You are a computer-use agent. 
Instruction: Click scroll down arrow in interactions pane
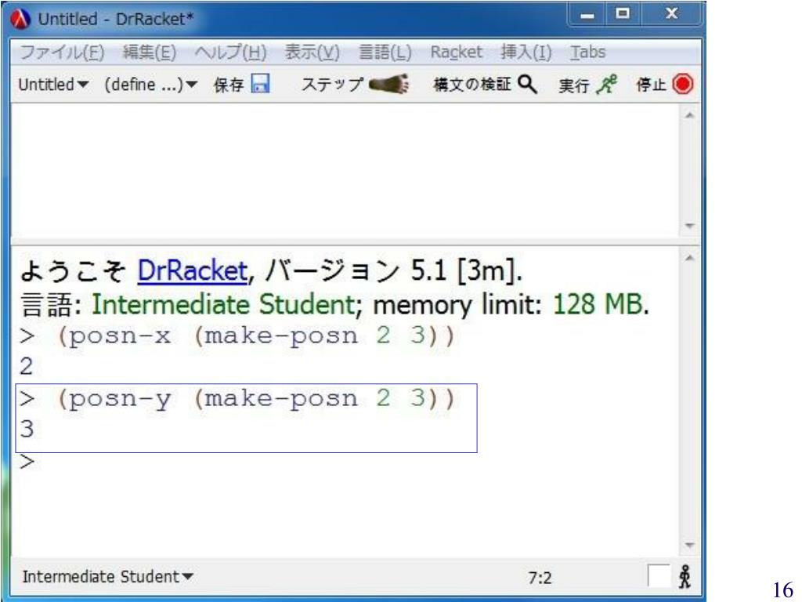point(689,546)
